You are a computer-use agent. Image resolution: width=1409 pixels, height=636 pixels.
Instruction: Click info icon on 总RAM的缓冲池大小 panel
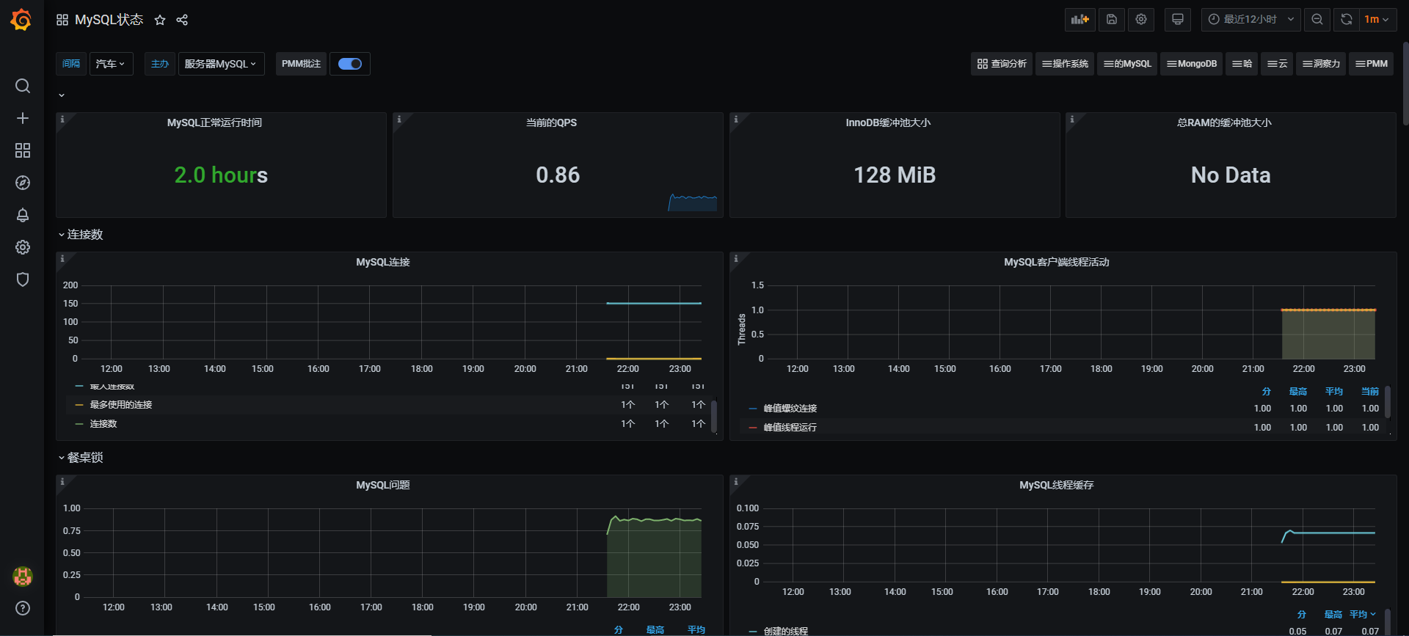1072,119
